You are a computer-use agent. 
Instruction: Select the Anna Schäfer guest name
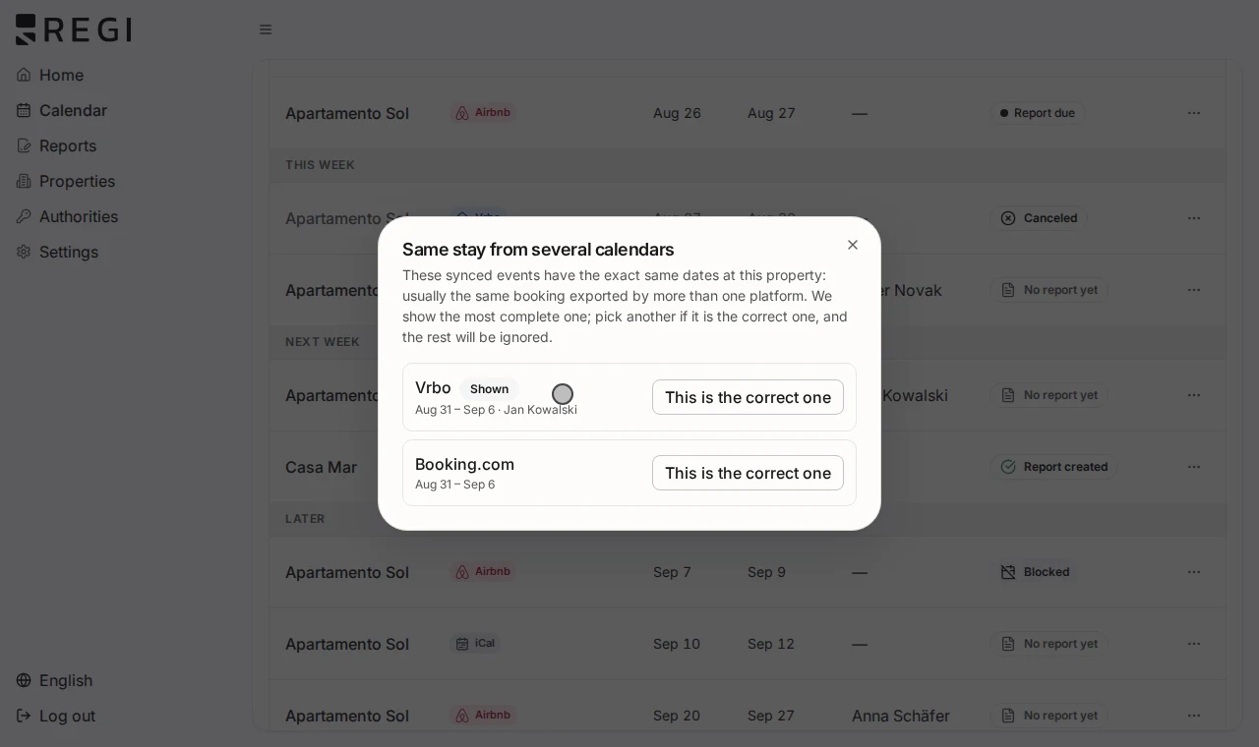pos(901,716)
